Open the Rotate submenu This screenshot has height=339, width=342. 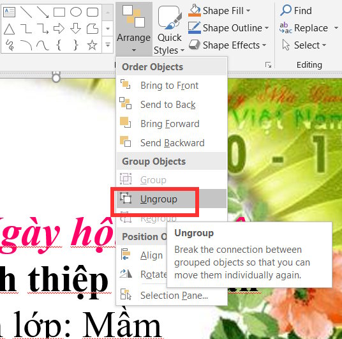tap(142, 275)
